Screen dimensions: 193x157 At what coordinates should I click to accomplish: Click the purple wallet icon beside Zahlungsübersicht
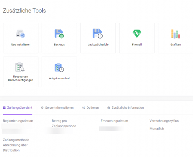tap(4, 108)
